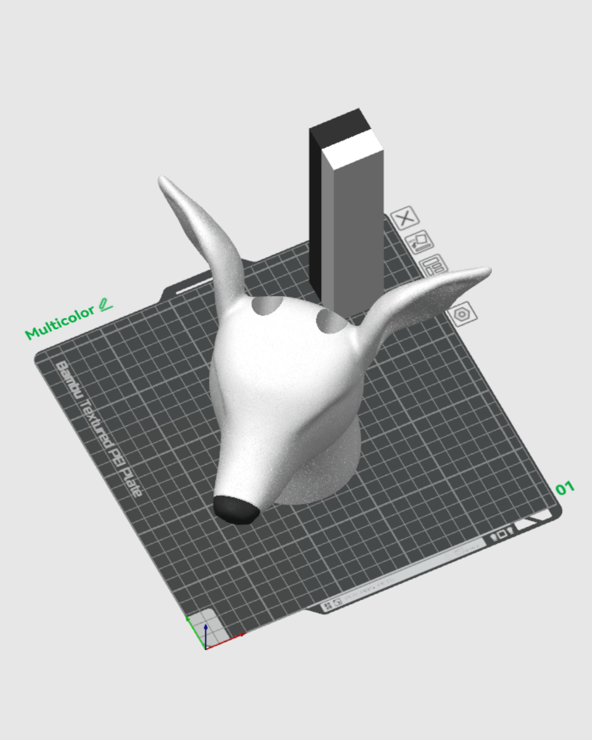This screenshot has height=740, width=592.
Task: Click the pencil icon next to Multicolor
Action: (105, 305)
